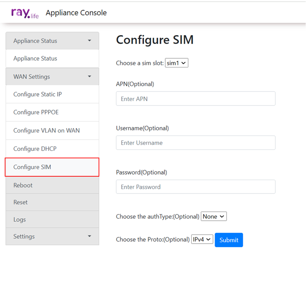Screen dimensions: 306x281
Task: Go to Configure Static IP
Action: click(x=38, y=94)
